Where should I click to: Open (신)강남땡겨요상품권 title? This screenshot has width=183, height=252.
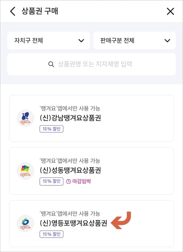pyautogui.click(x=70, y=118)
